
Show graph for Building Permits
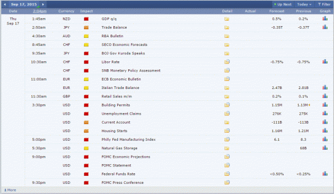coord(325,104)
